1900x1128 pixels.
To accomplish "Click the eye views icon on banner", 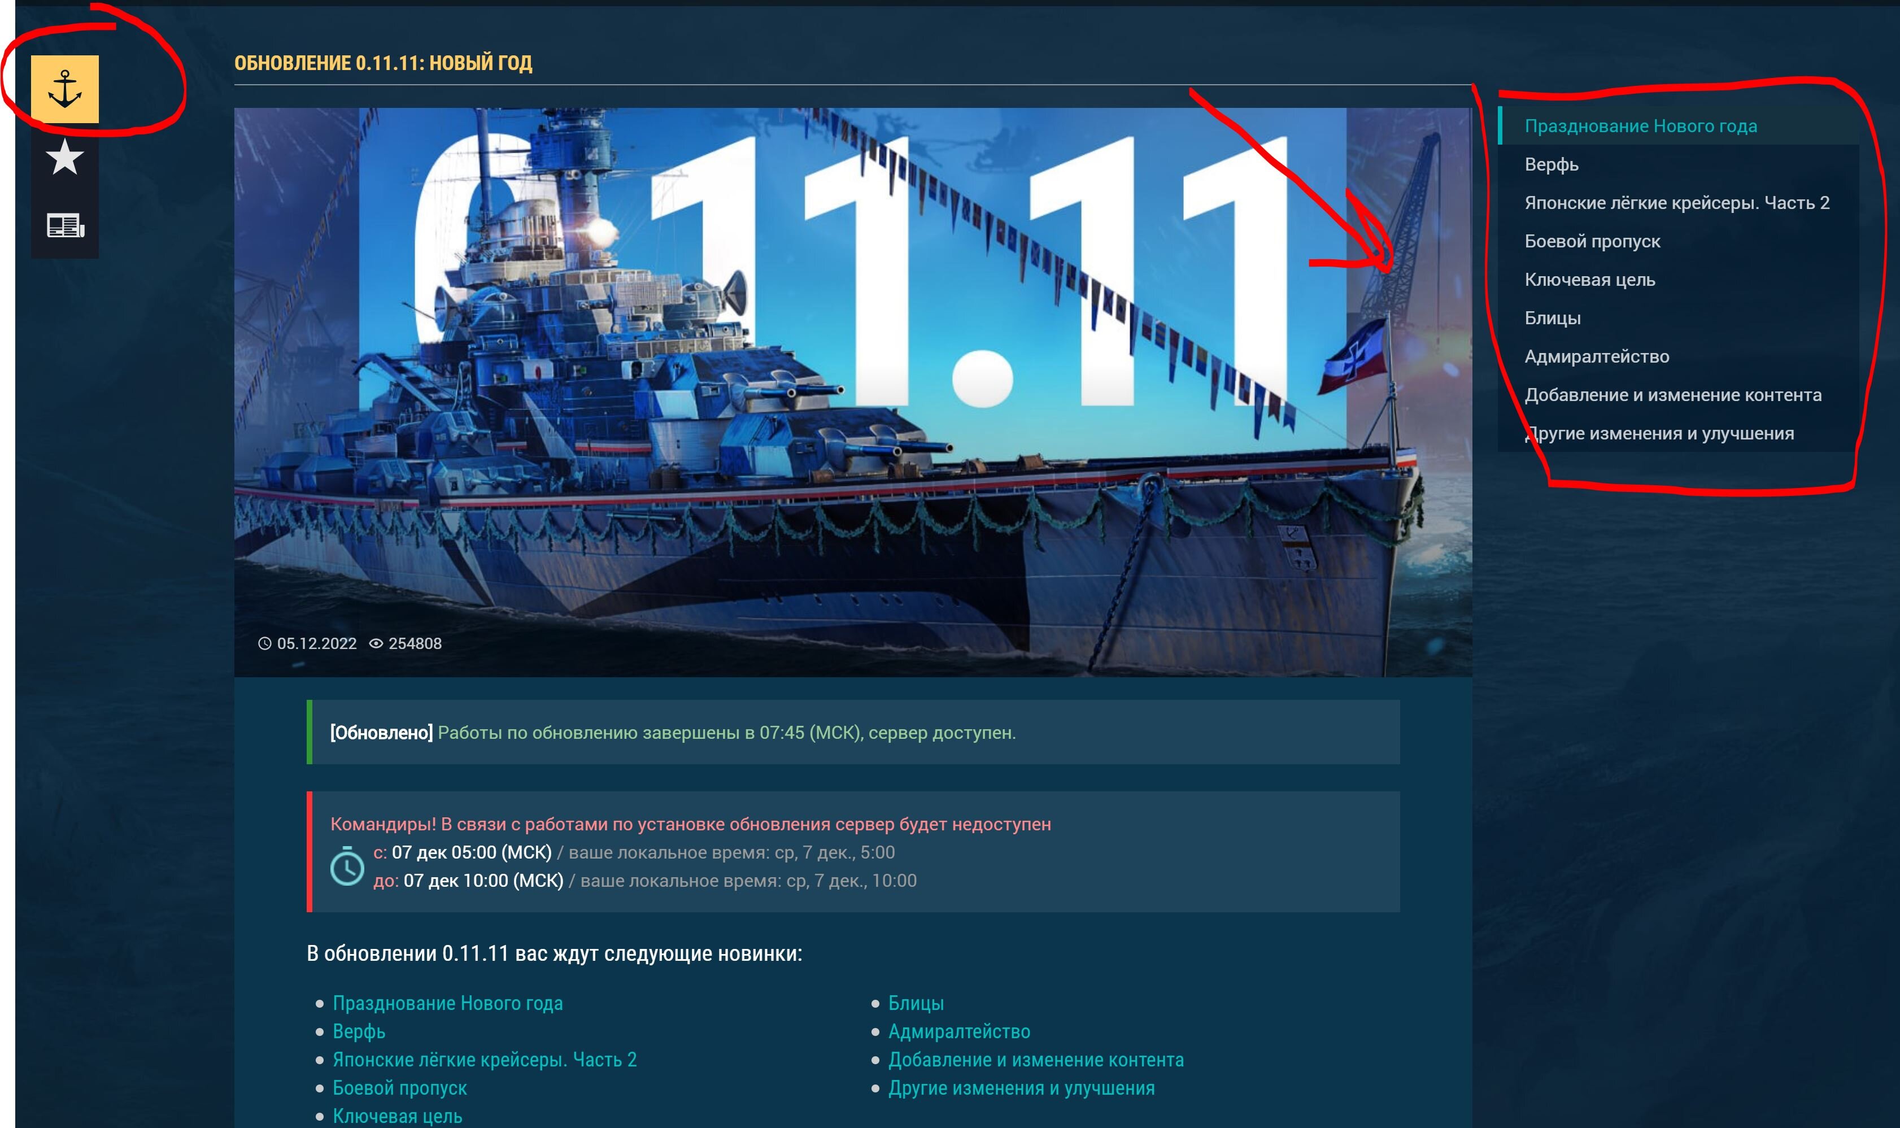I will [376, 644].
